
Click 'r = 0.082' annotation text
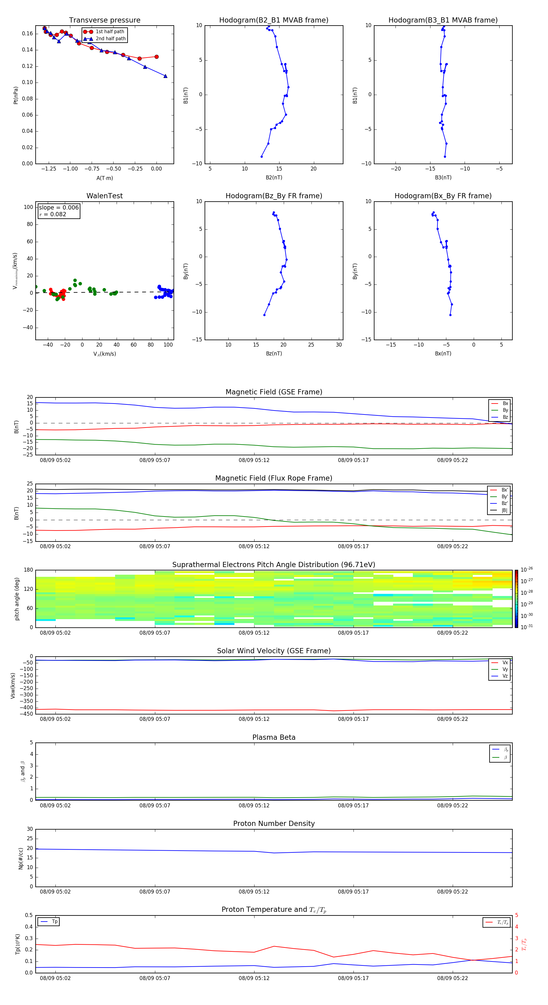53,214
